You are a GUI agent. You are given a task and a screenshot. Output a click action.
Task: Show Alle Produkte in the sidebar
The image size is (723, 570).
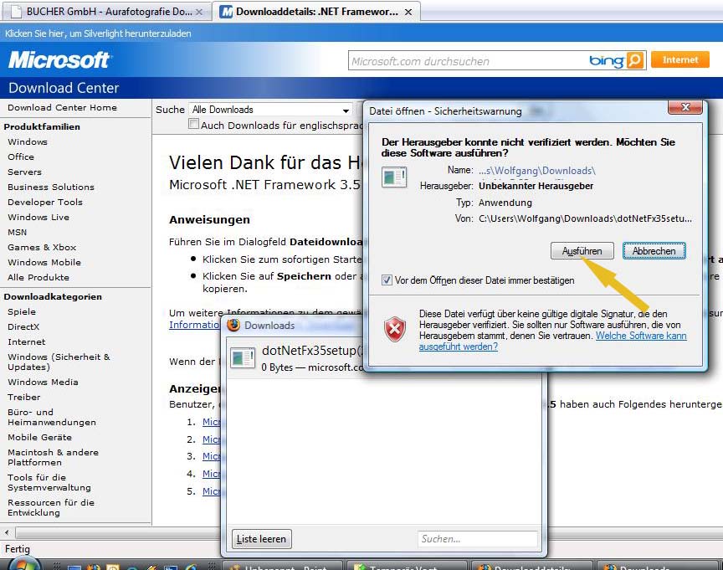[38, 278]
